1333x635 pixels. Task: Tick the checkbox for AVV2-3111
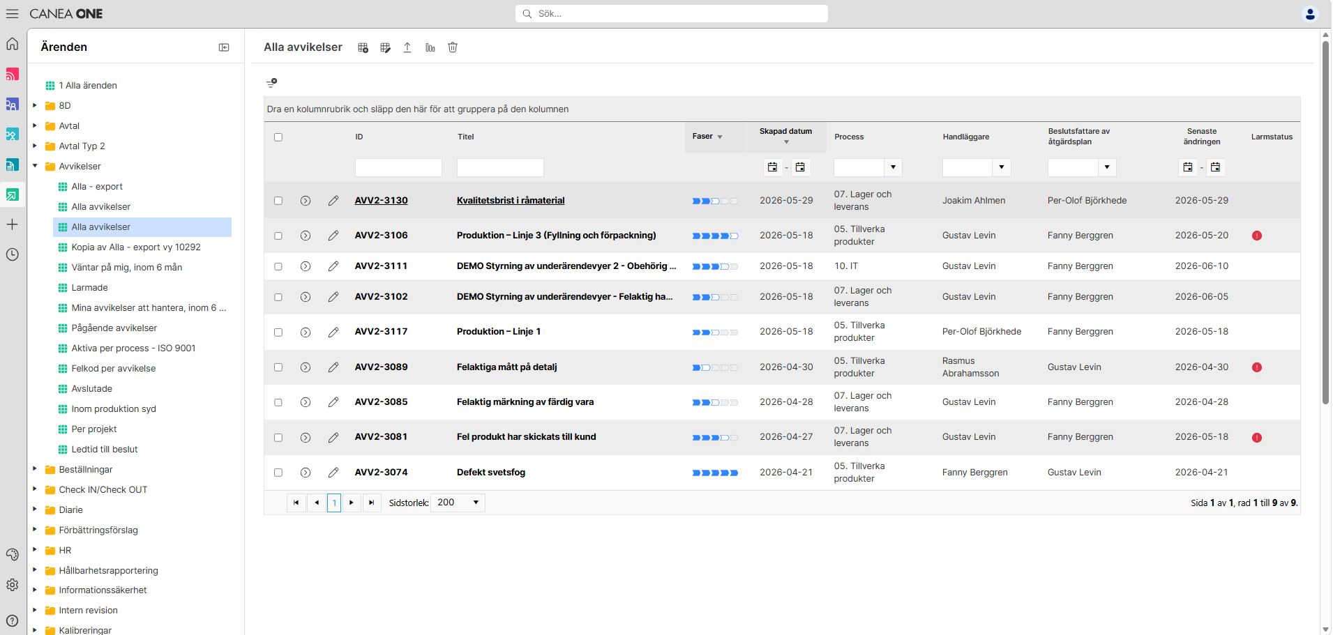pyautogui.click(x=278, y=266)
